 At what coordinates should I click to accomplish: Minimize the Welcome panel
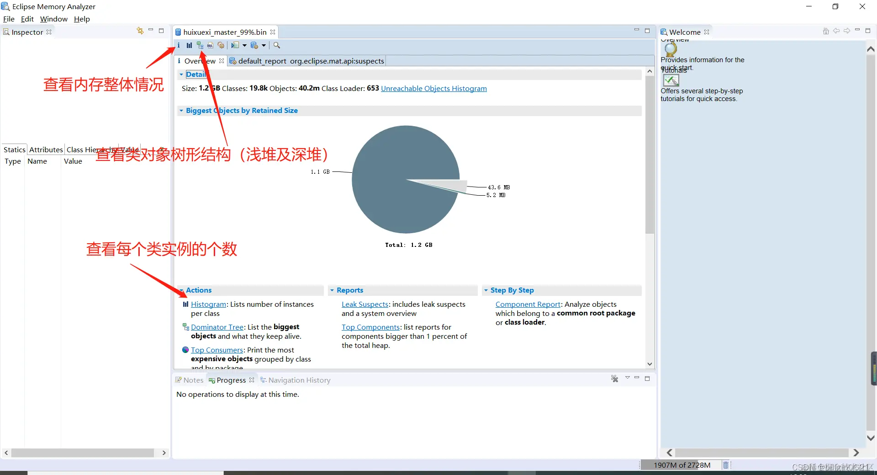[857, 30]
